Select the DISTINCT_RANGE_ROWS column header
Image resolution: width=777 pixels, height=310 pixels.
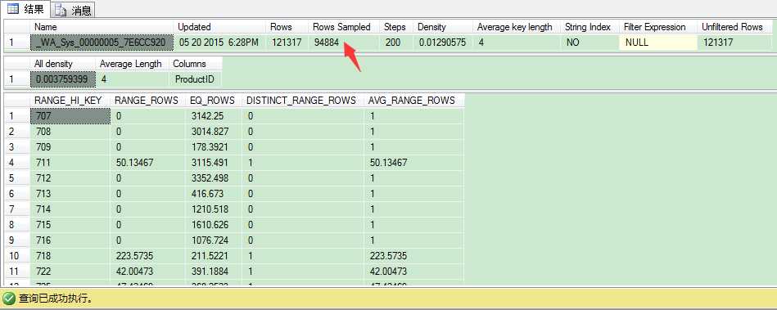(x=303, y=101)
